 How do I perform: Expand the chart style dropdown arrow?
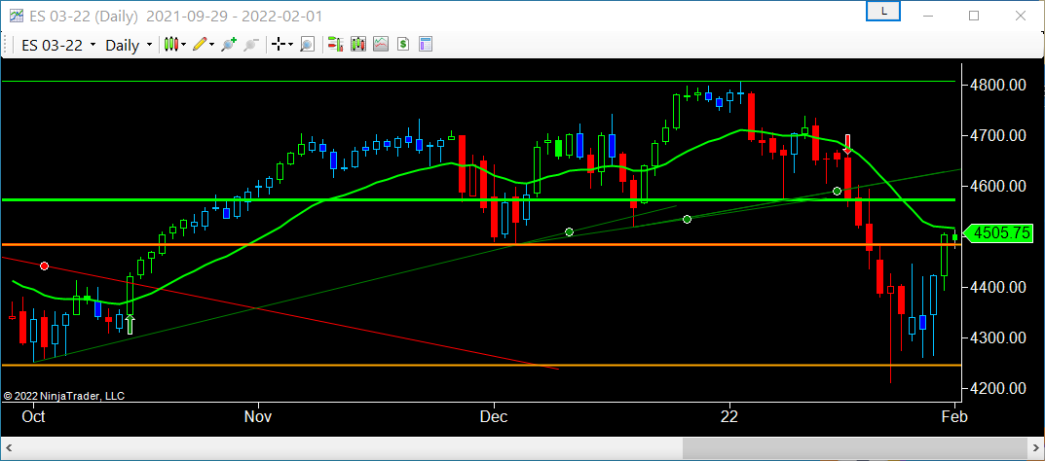[x=184, y=45]
